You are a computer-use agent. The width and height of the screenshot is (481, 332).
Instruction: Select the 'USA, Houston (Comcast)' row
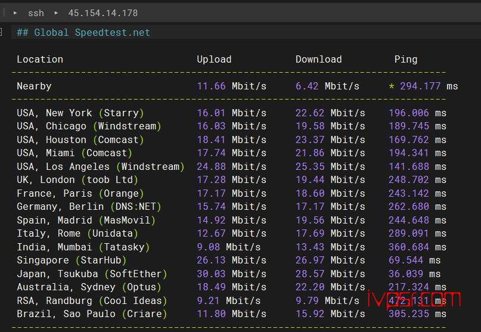[232, 140]
